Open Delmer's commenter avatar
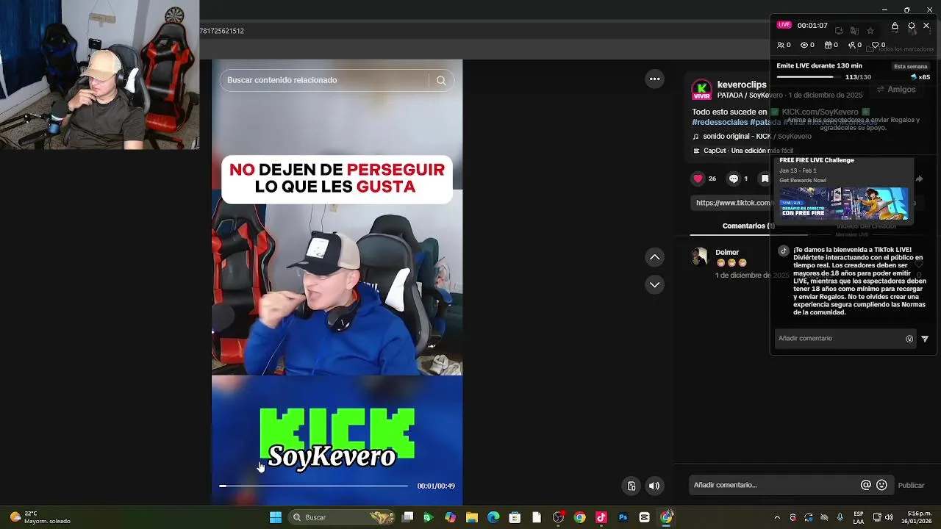Image resolution: width=941 pixels, height=529 pixels. pyautogui.click(x=699, y=256)
